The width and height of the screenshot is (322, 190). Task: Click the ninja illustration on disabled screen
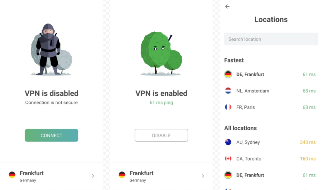tap(48, 50)
